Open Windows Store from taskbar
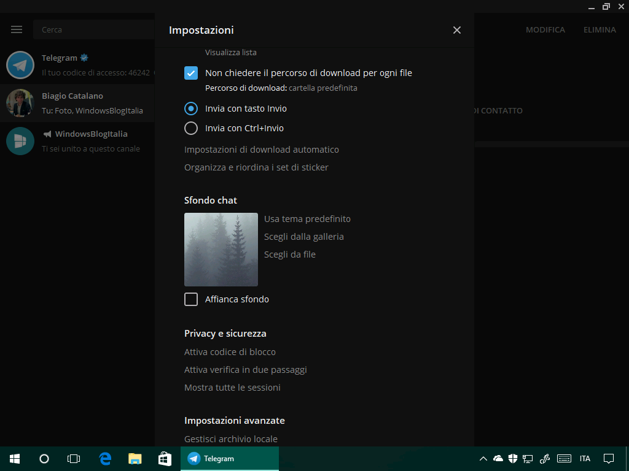629x471 pixels. 165,459
